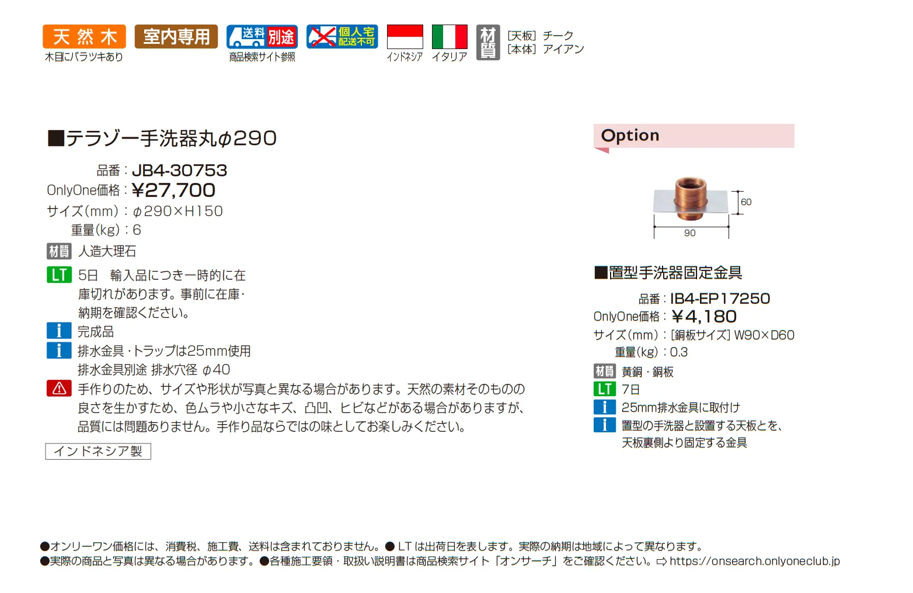Click the 材質 icon beside 黄銅・銅板

(605, 371)
